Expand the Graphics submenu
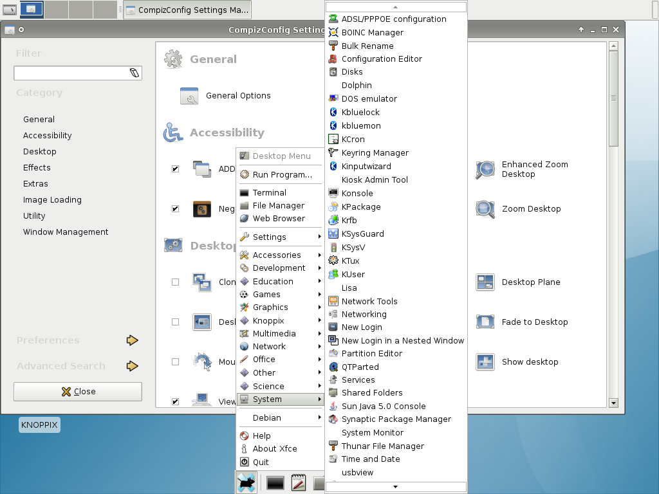This screenshot has height=494, width=659. click(281, 307)
